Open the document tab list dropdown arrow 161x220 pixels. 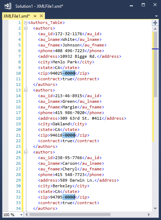click(156, 16)
